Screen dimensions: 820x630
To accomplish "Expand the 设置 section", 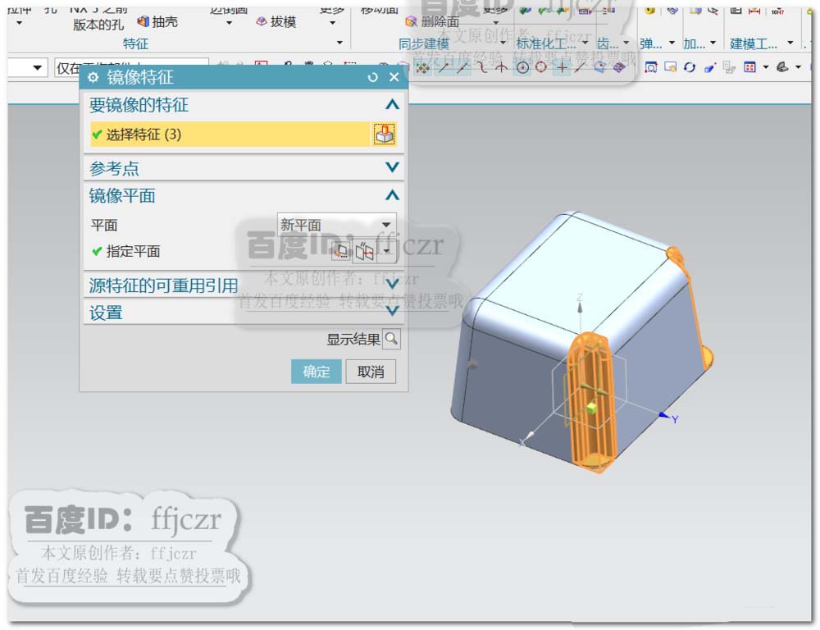I will point(392,312).
